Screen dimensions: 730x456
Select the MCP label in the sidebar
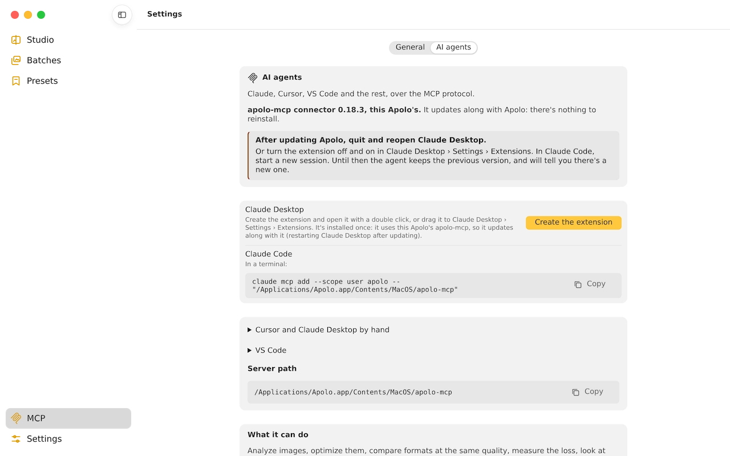click(x=36, y=418)
